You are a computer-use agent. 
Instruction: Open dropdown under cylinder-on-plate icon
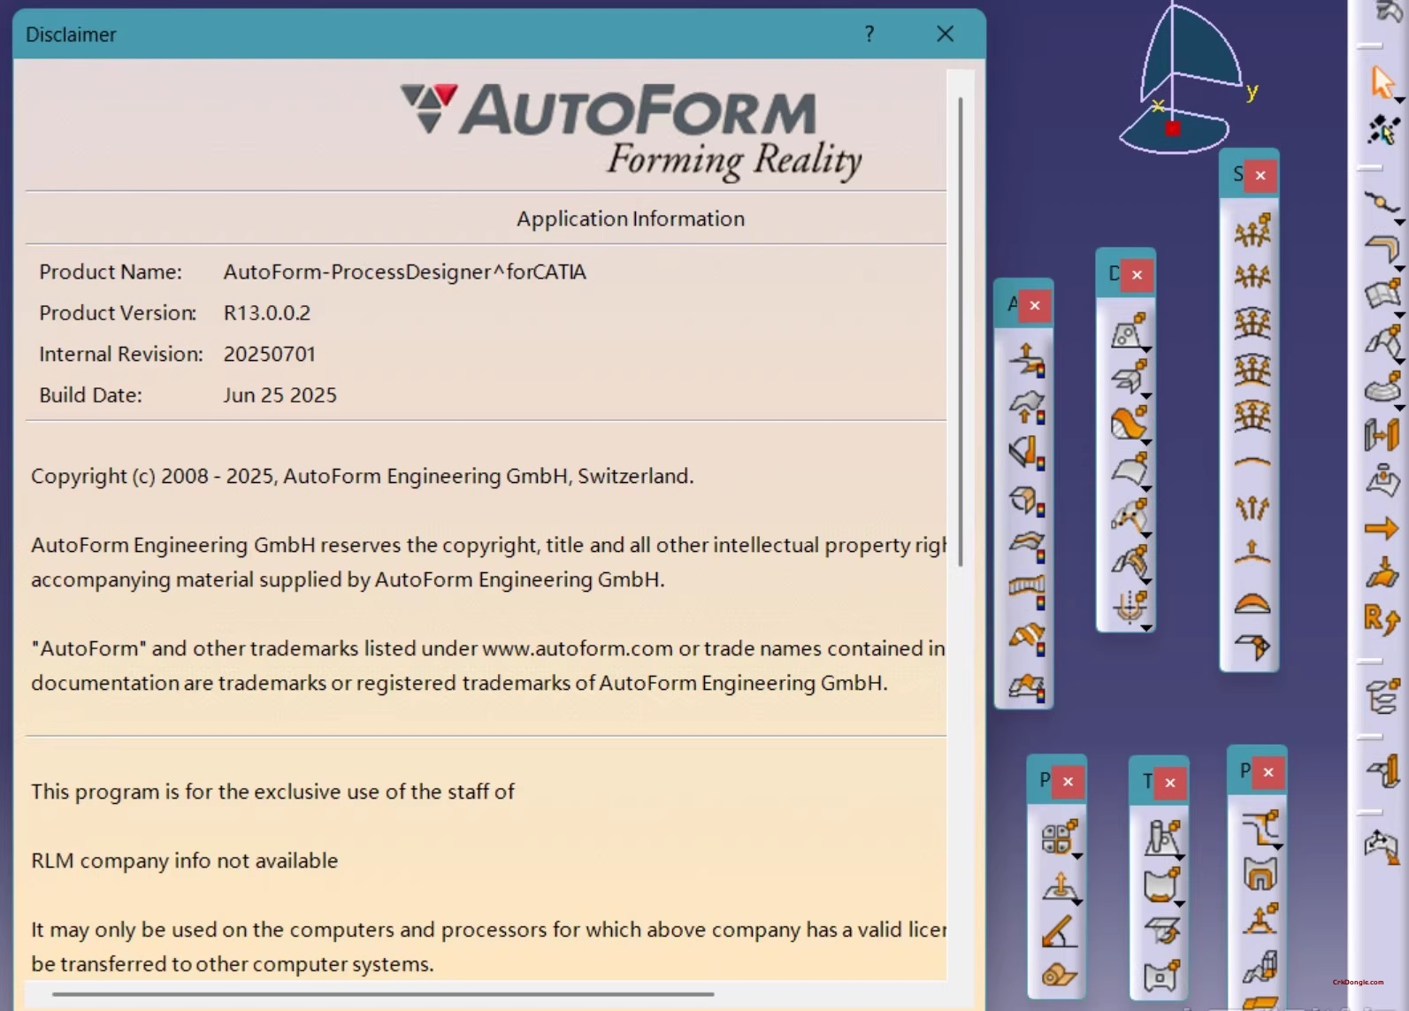pyautogui.click(x=1180, y=858)
